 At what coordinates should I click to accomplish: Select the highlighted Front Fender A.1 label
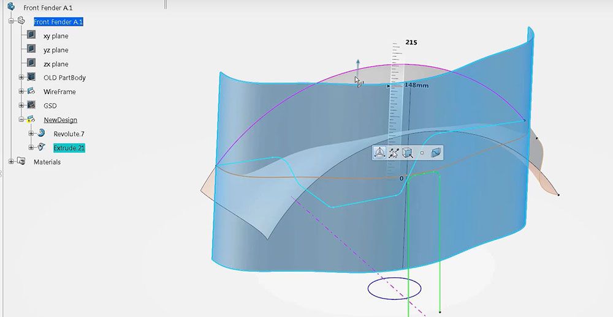coord(58,22)
